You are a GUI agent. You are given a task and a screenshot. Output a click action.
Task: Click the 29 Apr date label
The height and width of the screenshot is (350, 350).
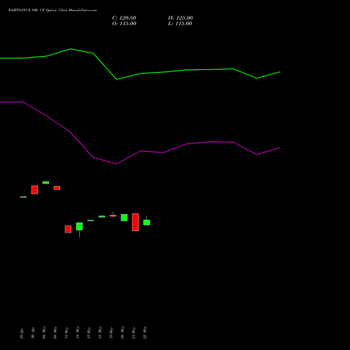(x=22, y=334)
